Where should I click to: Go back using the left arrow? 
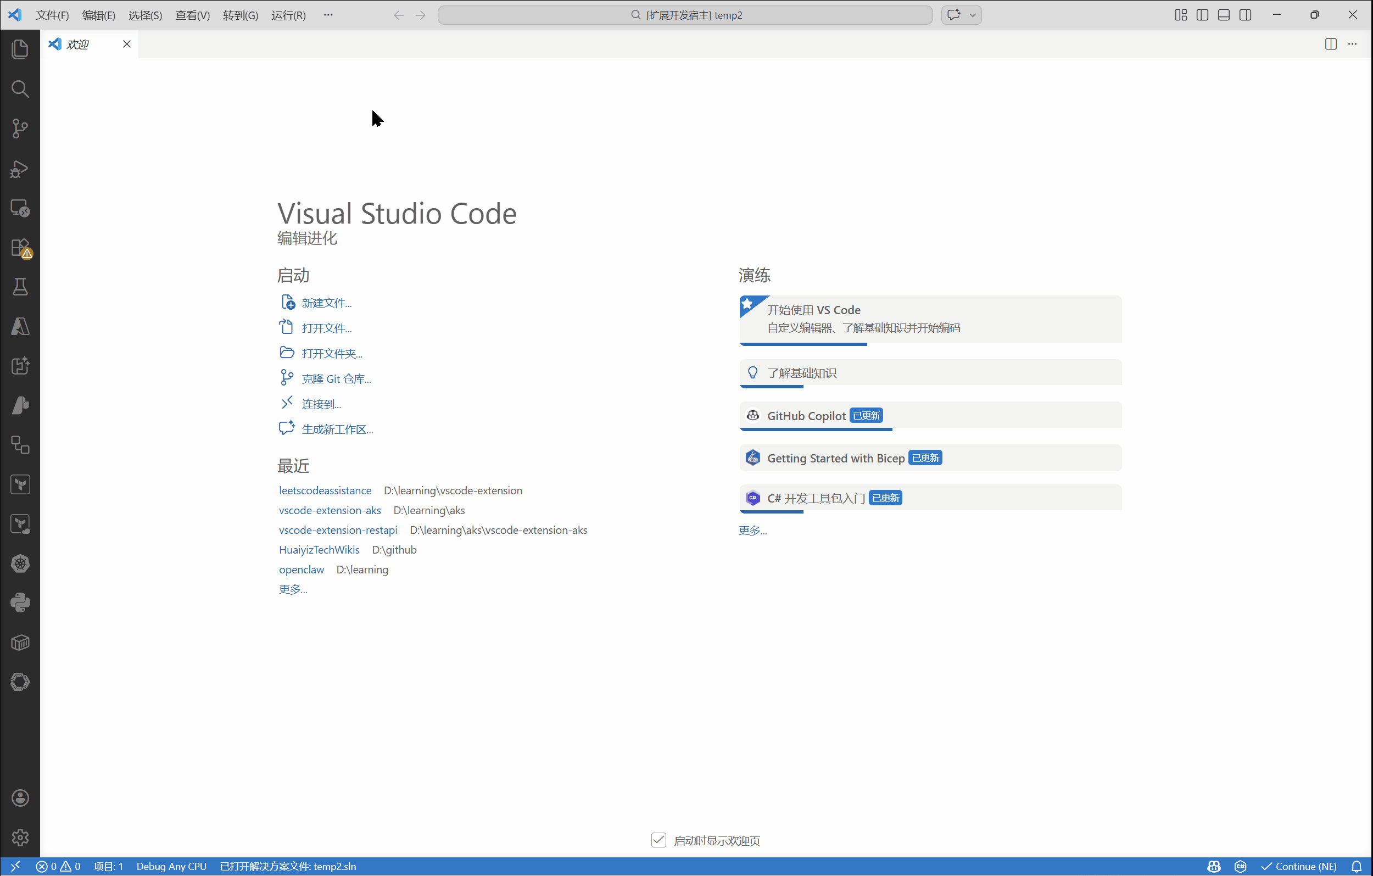(x=399, y=15)
